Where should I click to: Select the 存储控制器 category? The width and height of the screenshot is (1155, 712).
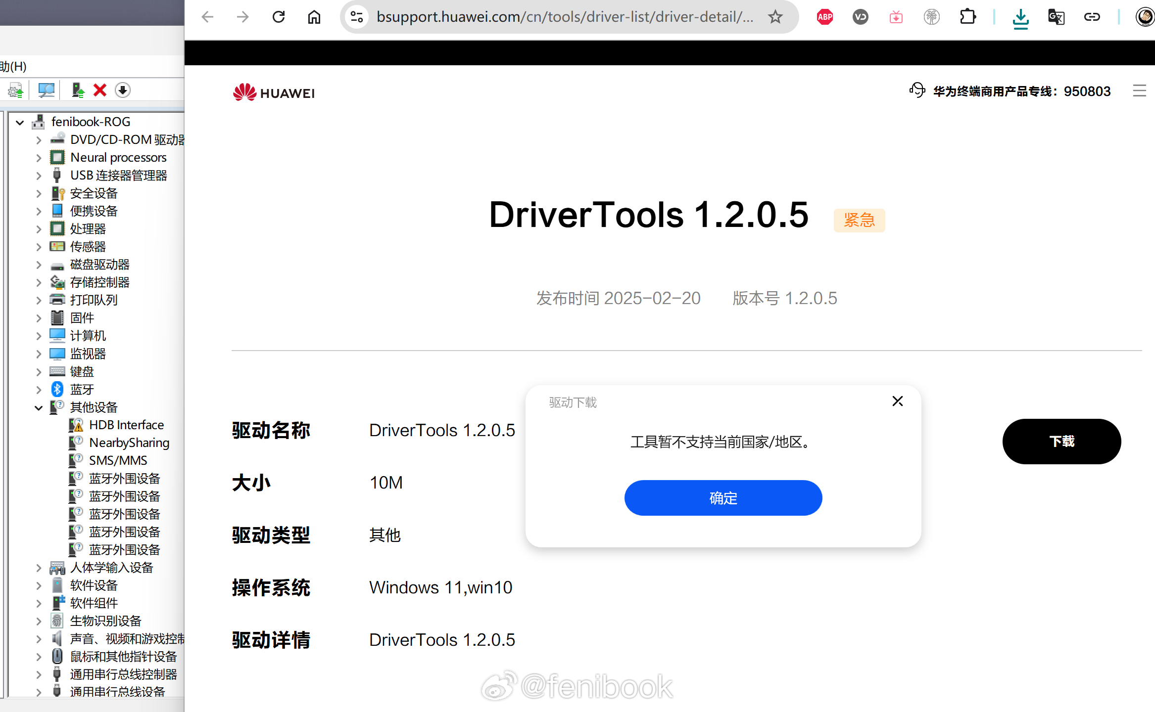pyautogui.click(x=99, y=282)
